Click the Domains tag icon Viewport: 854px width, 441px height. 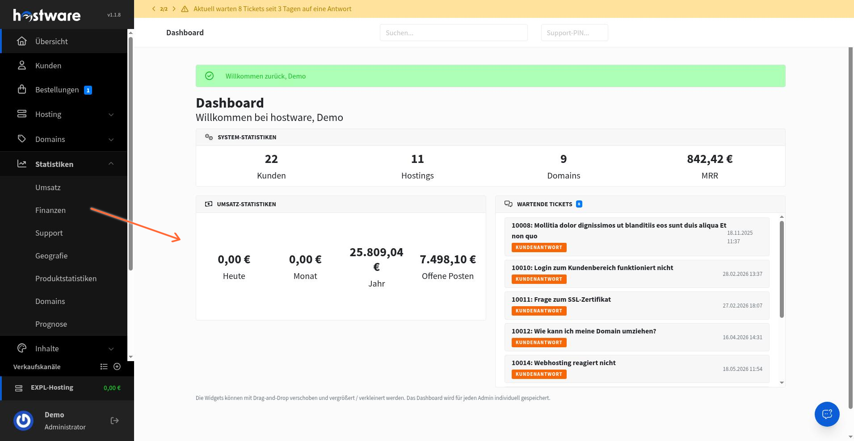[x=22, y=138]
